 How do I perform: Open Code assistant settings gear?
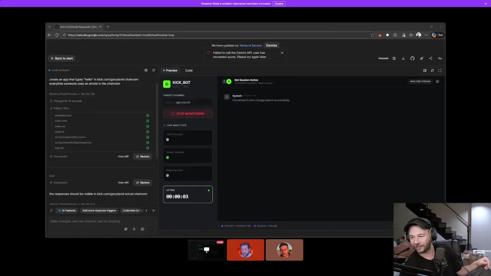click(146, 70)
